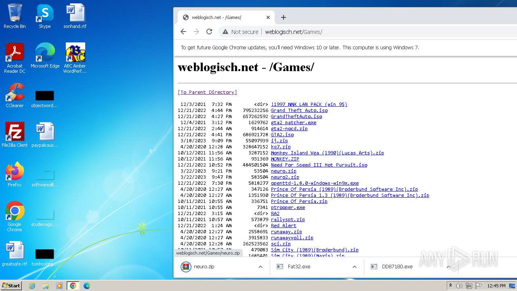Image resolution: width=517 pixels, height=291 pixels.
Task: Download openttd-1.8.0-windows-win9x.exe
Action: tap(315, 183)
